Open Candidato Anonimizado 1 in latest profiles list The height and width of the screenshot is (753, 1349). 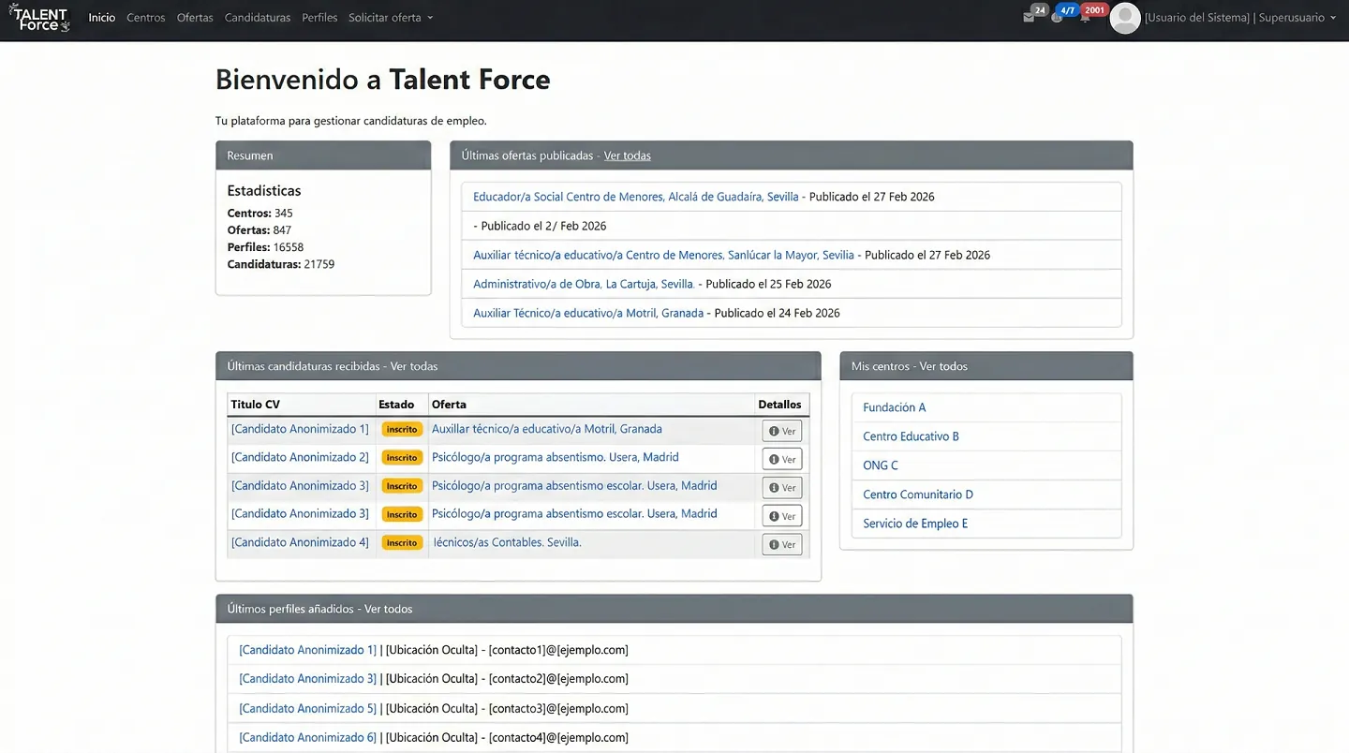(x=307, y=650)
